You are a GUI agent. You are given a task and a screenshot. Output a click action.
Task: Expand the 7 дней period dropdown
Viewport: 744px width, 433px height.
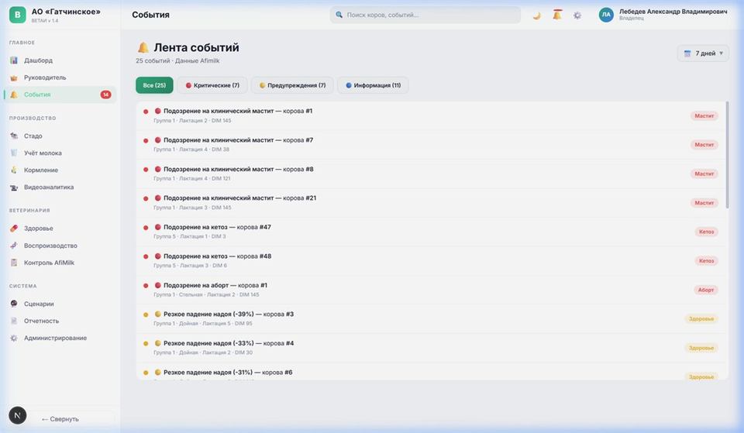coord(703,53)
